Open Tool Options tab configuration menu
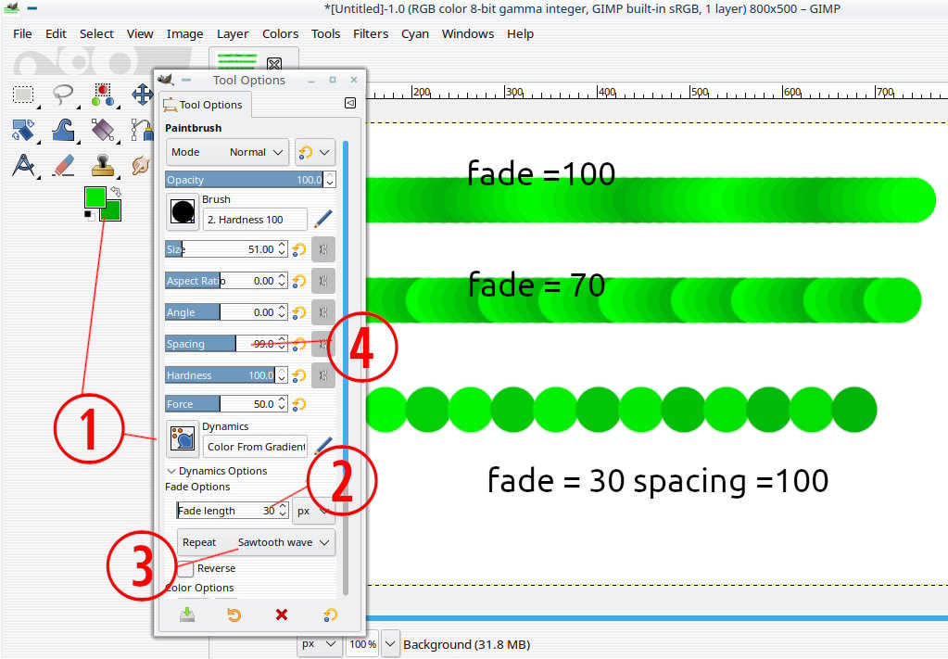Screen dimensions: 948x659 click(350, 103)
